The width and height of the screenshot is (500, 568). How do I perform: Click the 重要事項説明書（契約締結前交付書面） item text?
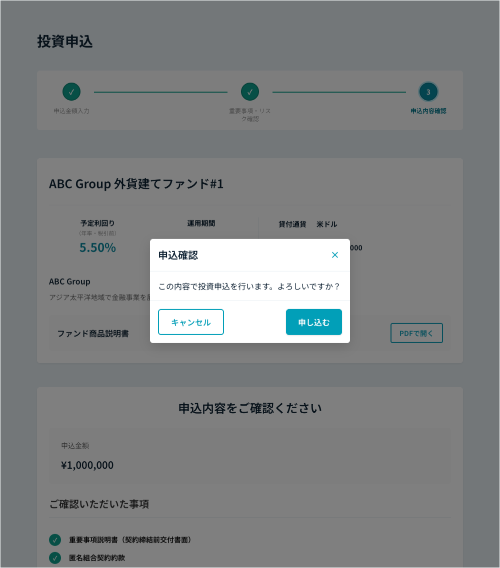pyautogui.click(x=130, y=540)
